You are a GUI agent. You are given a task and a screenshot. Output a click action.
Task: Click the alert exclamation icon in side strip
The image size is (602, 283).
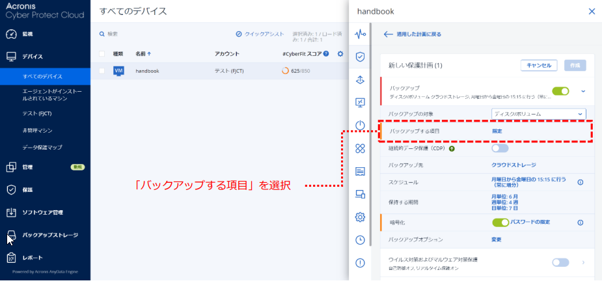pos(359,263)
